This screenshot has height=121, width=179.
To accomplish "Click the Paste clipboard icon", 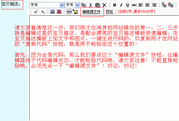I will coord(97,5).
